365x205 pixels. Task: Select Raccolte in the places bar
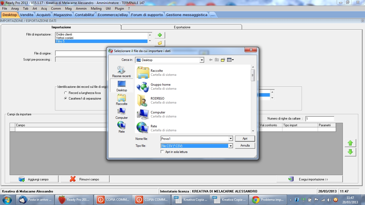pyautogui.click(x=122, y=100)
